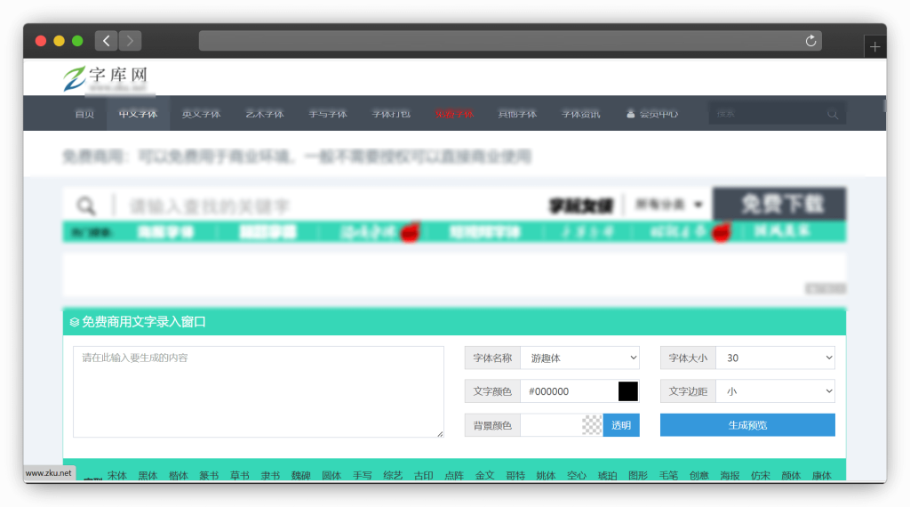This screenshot has height=507, width=910.
Task: Open the 其他字体 navigation tab
Action: (x=518, y=114)
